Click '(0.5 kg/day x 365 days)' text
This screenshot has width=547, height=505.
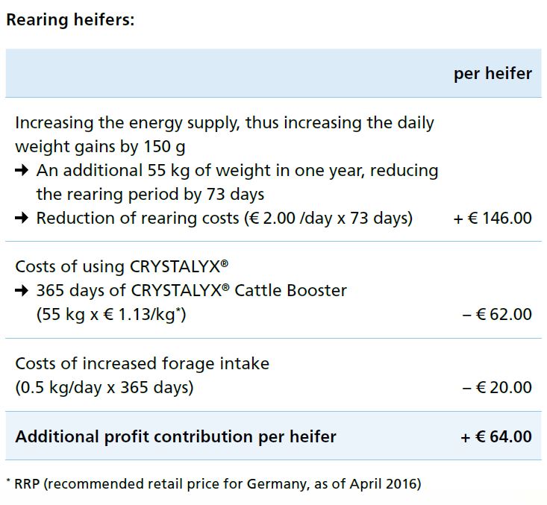tap(104, 388)
